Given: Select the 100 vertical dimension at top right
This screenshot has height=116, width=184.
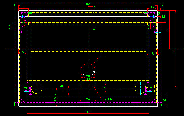Looking at the screenshot, I should pos(164,16).
